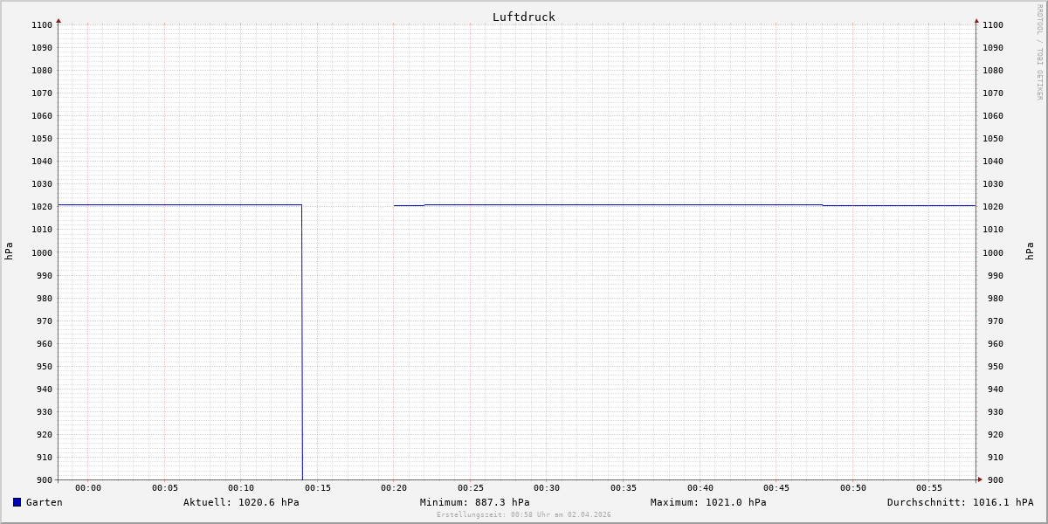
Task: Select the Garten legend label
Action: 44,502
